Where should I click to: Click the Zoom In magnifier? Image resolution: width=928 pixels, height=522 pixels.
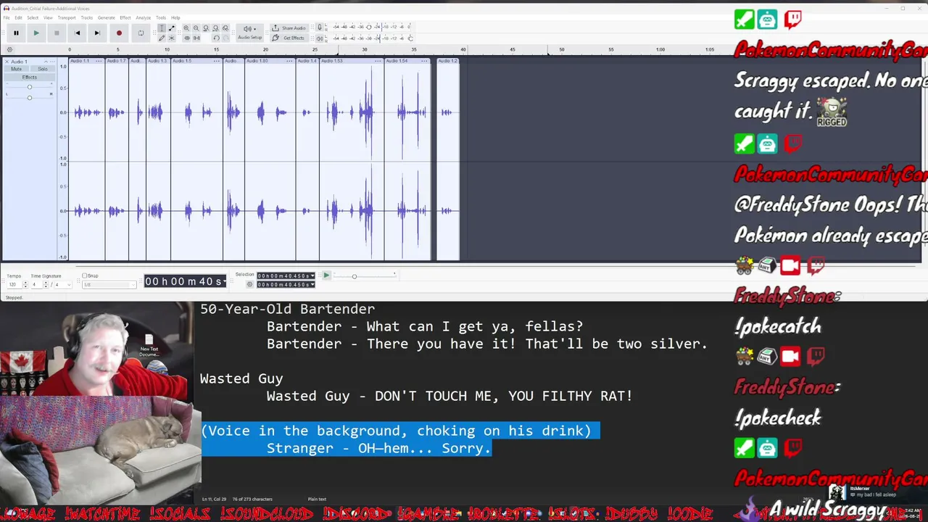point(186,28)
